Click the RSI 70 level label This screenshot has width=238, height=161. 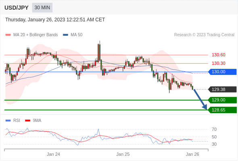[214, 129]
